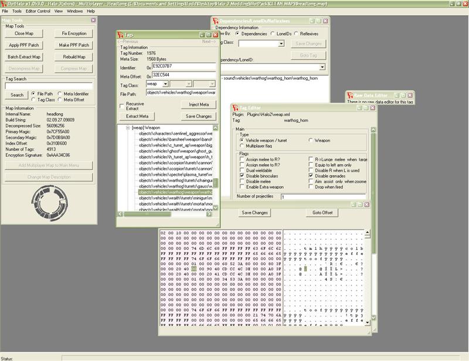This screenshot has width=469, height=361.
Task: Click the Tag Search input field
Action: (49, 86)
